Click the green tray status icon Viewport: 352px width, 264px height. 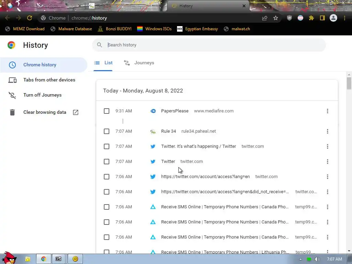tap(309, 259)
